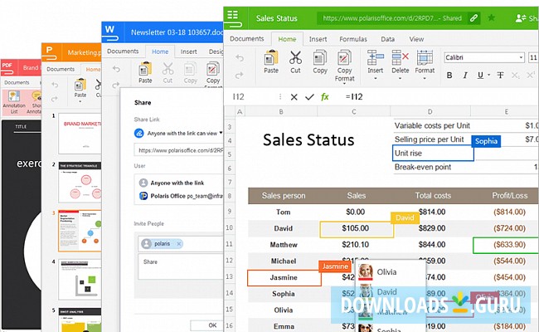Click row 9 header

click(229, 212)
